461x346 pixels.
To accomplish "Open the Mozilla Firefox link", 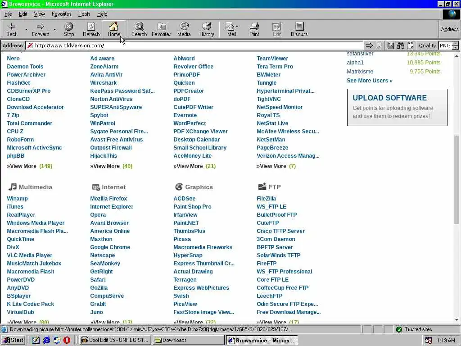I will click(108, 199).
